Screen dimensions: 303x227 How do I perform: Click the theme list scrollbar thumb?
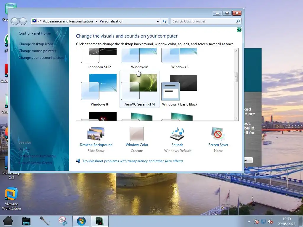[236, 77]
